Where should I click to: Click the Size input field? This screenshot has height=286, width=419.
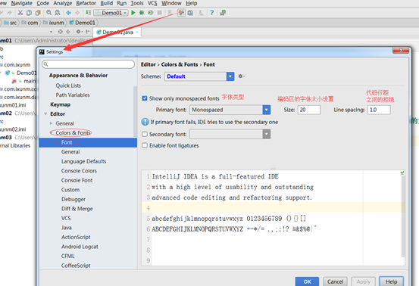click(309, 110)
